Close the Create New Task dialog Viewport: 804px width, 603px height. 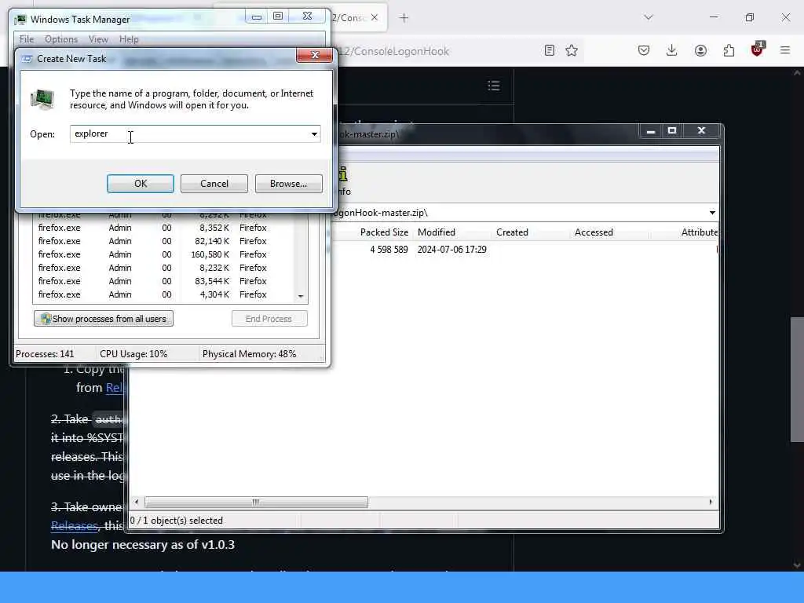315,55
